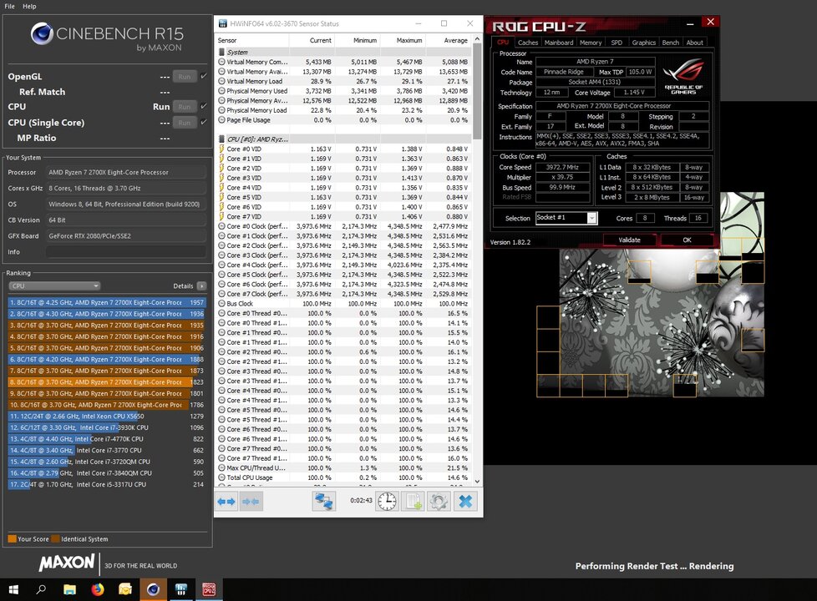817x601 pixels.
Task: Switch to the SPD tab in CPU-Z
Action: 617,43
